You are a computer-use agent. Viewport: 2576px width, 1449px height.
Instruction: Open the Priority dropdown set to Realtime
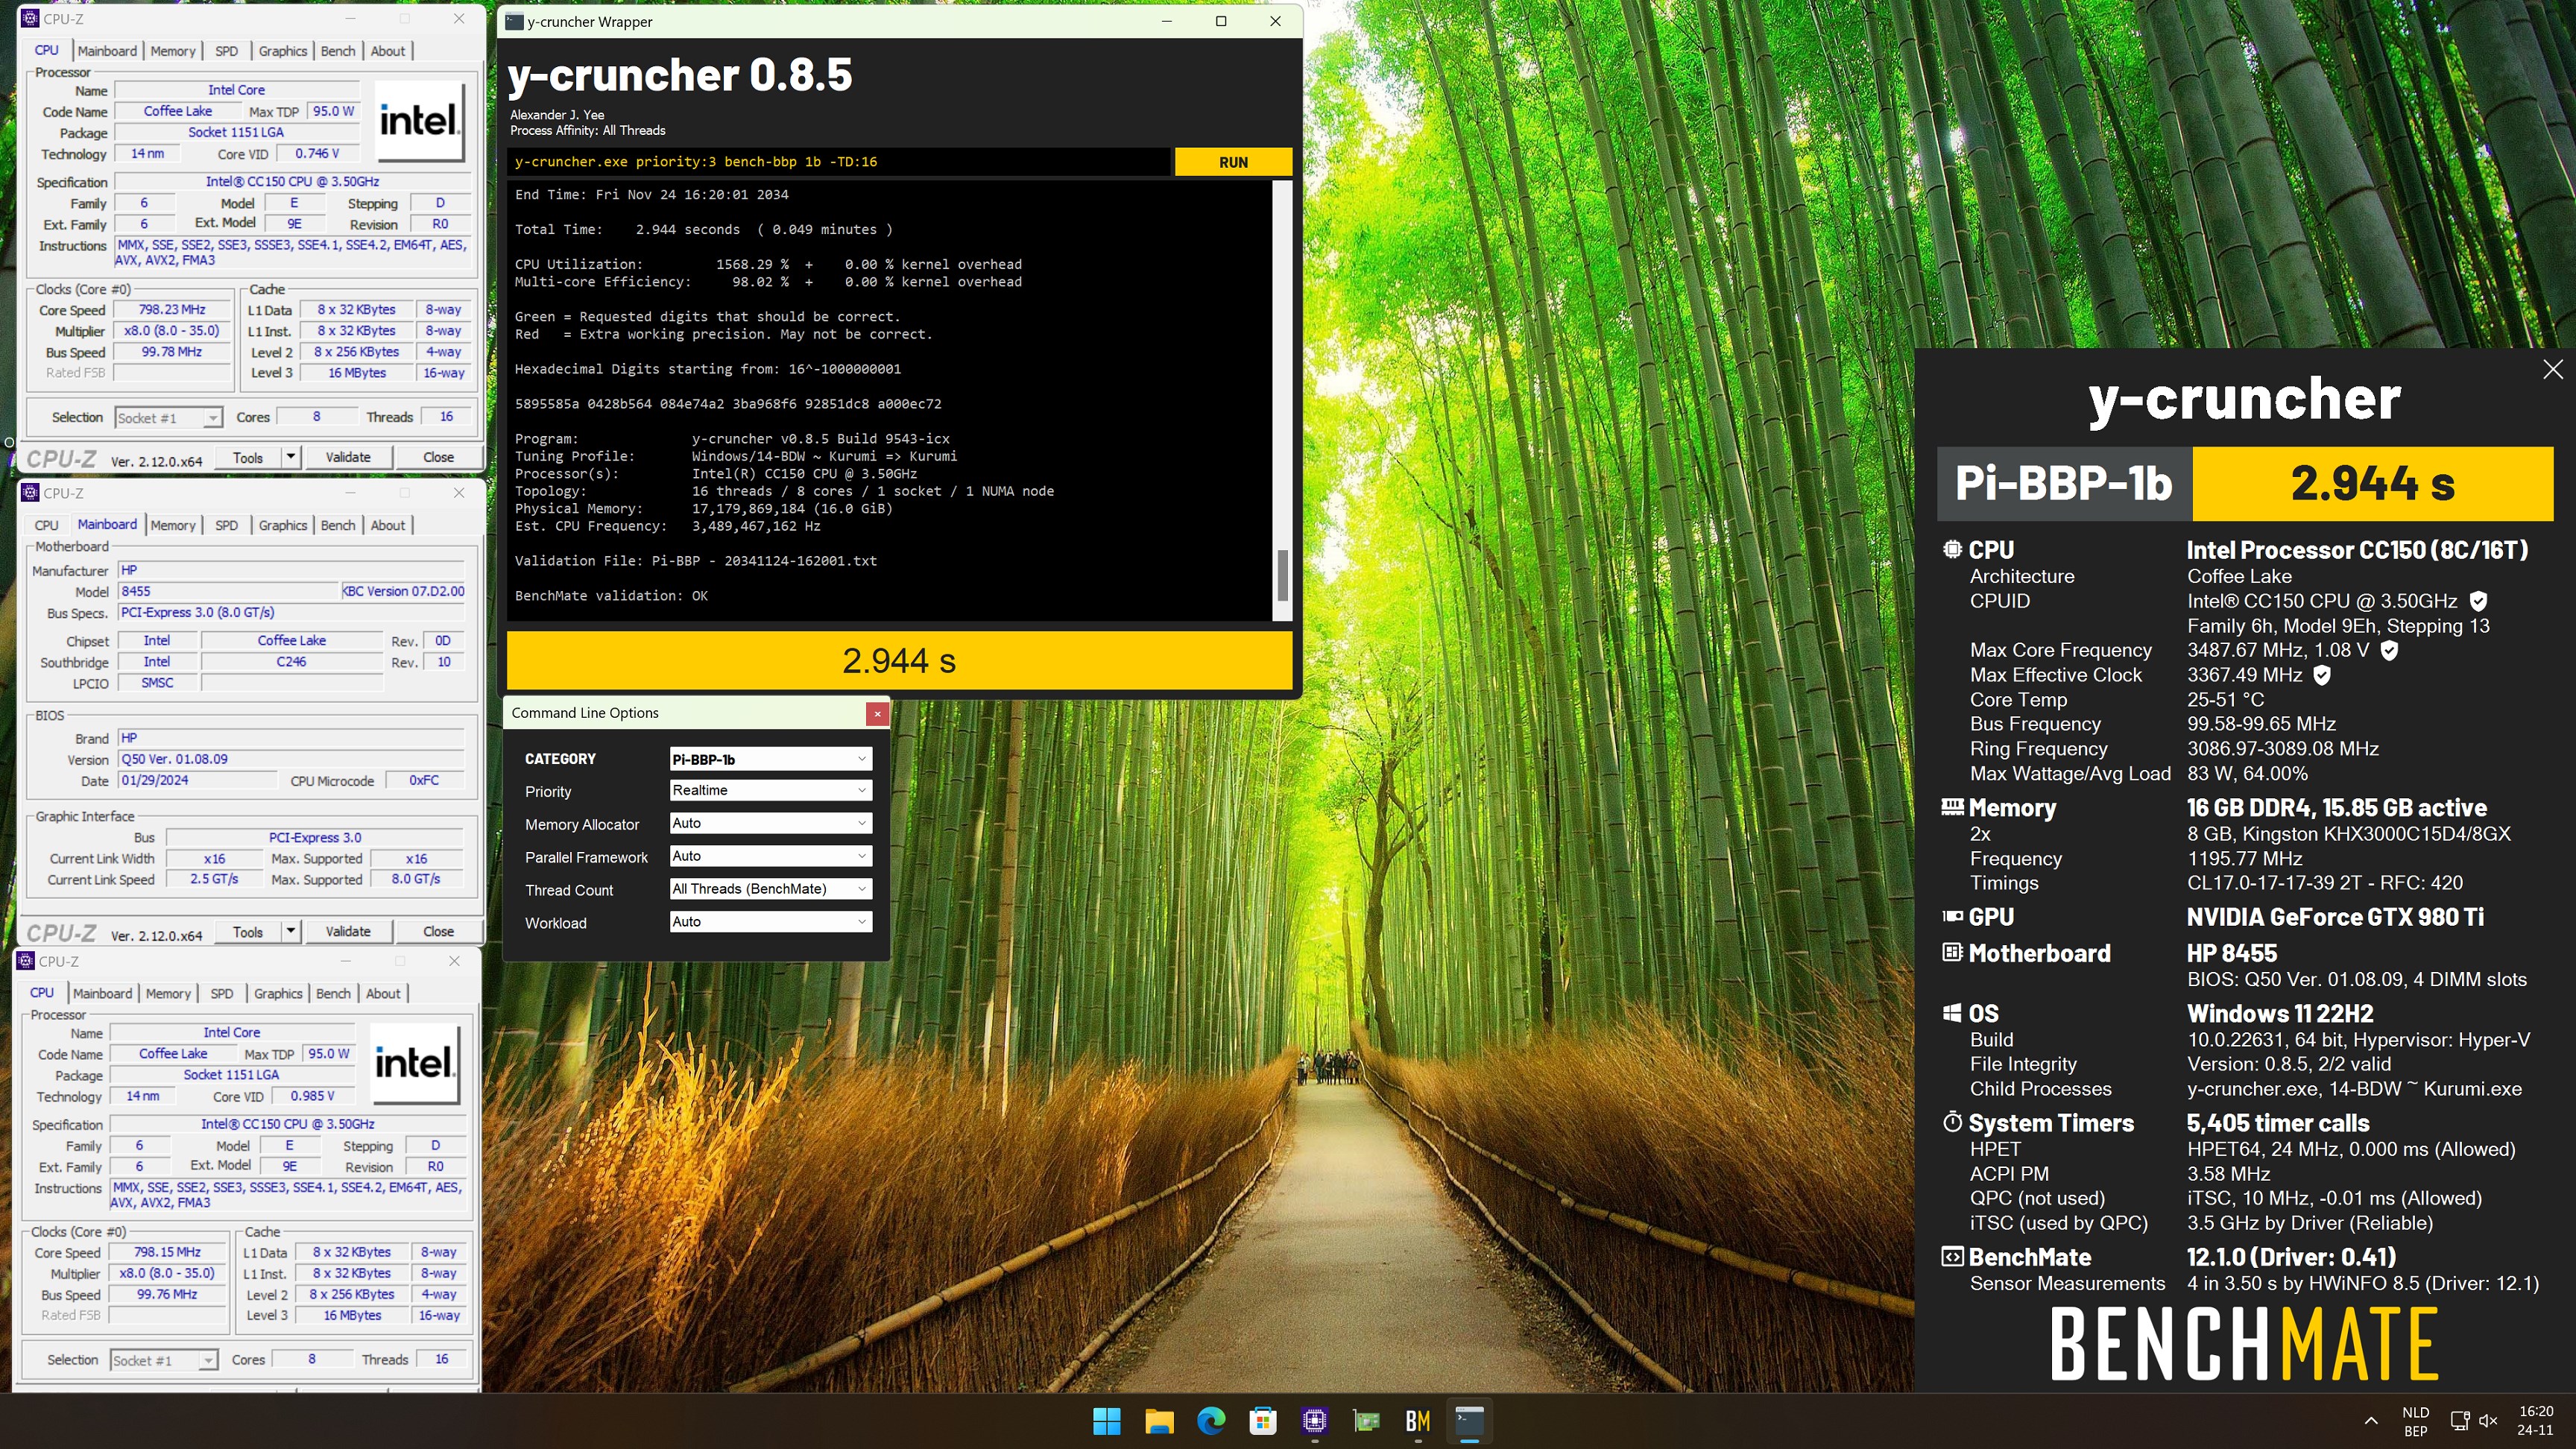(x=770, y=790)
